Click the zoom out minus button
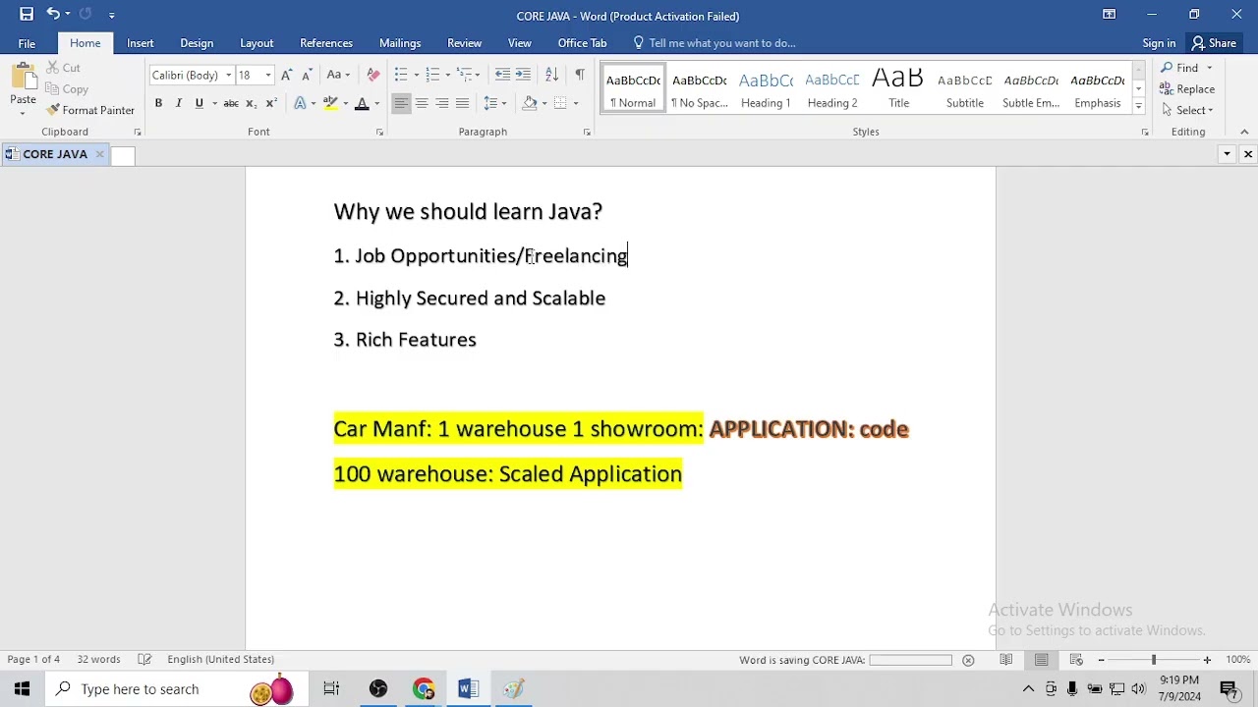 (1102, 660)
